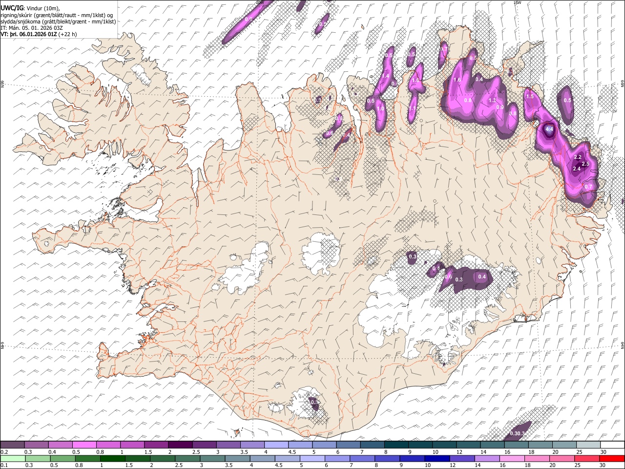Select the 25 swatch in the lower color scale
The height and width of the screenshot is (469, 625).
point(587,458)
